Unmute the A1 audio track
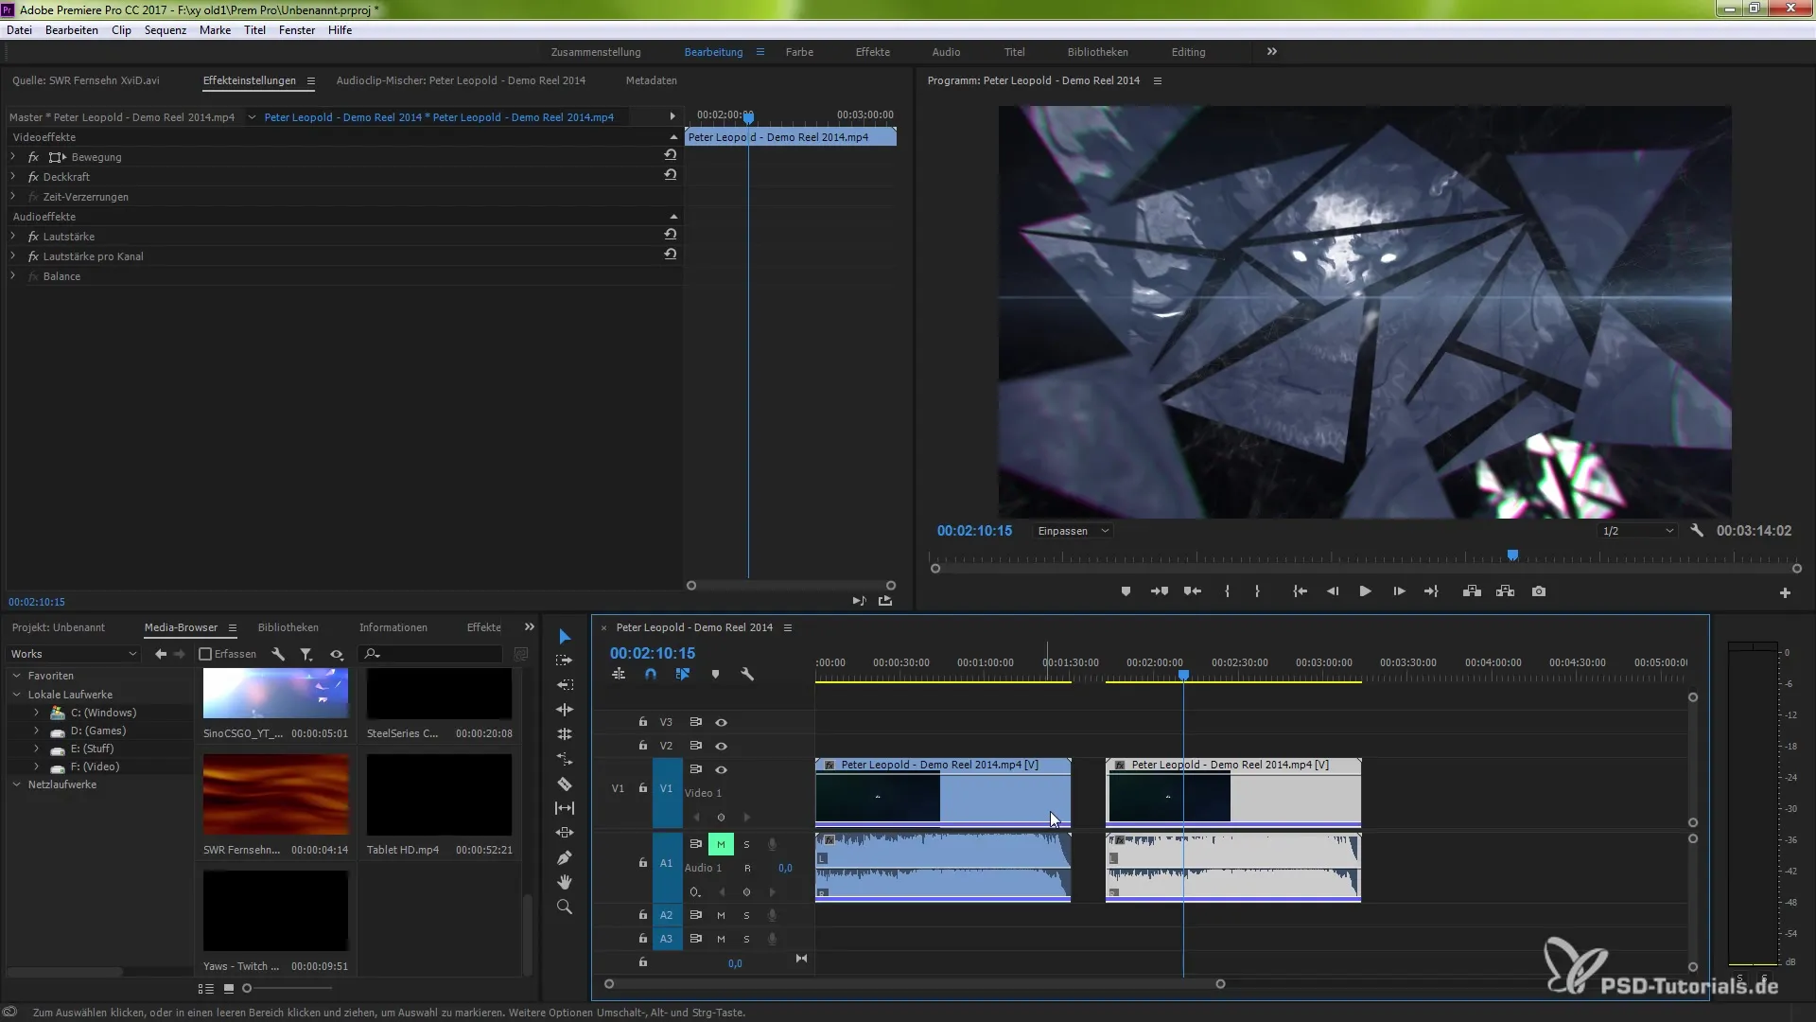The height and width of the screenshot is (1022, 1816). tap(721, 844)
